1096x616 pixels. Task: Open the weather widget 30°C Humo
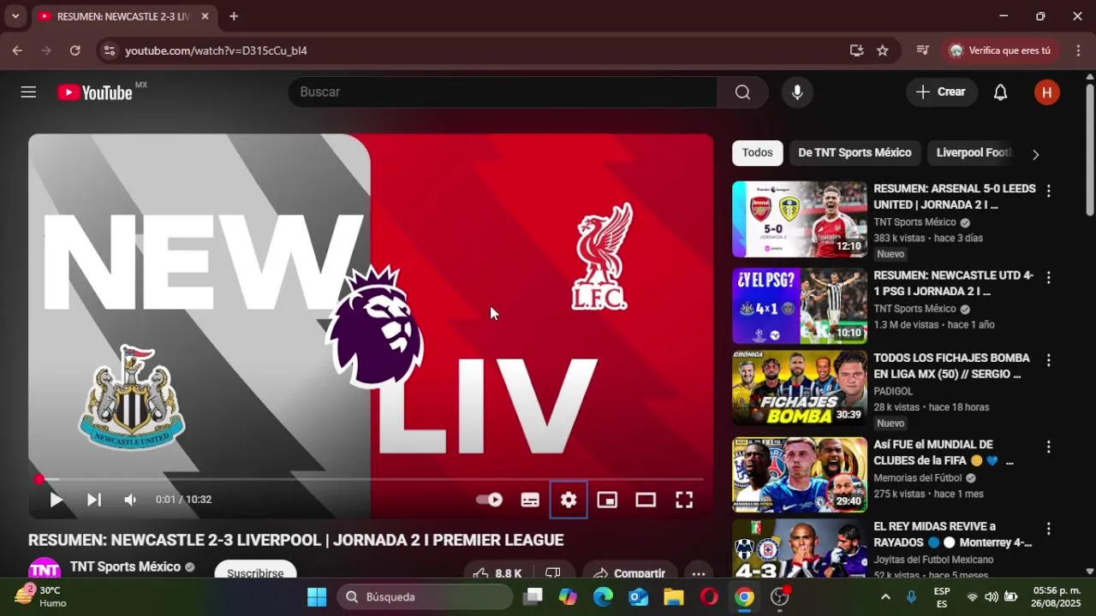tap(40, 596)
